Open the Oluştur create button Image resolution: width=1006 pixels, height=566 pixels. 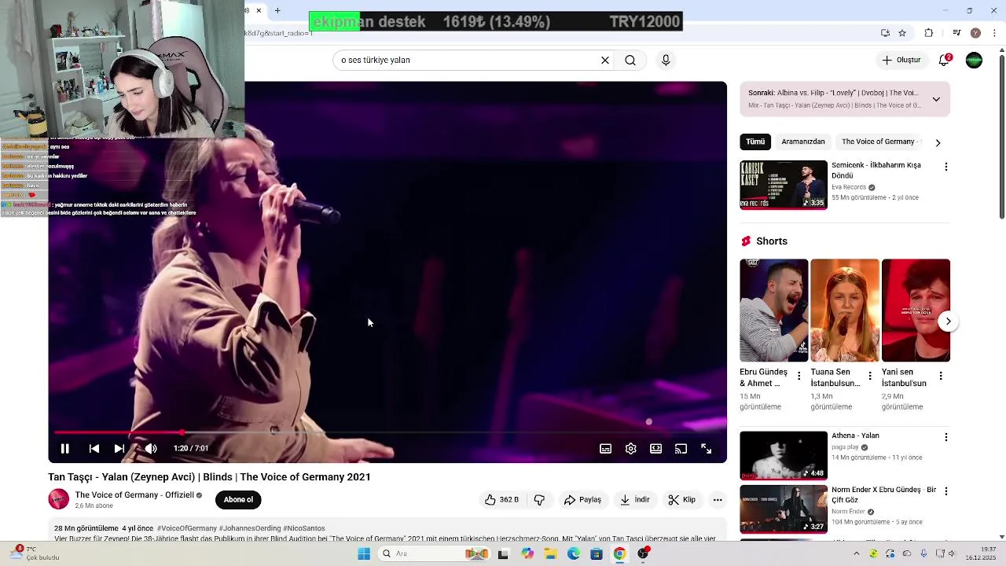pyautogui.click(x=901, y=60)
